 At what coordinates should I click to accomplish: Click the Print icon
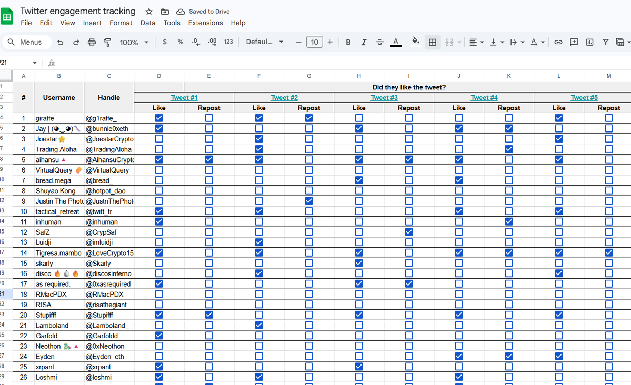92,42
